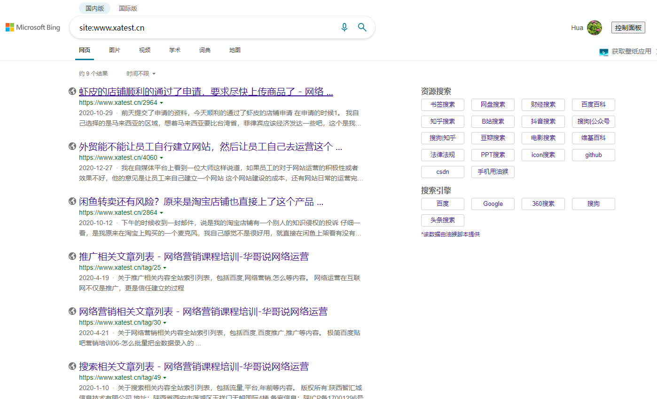
Task: Open result 搜索相关文章列表
Action: (194, 367)
